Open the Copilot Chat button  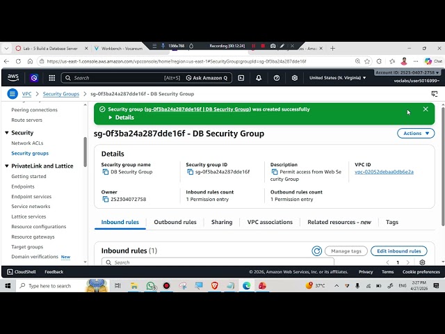pos(433,61)
